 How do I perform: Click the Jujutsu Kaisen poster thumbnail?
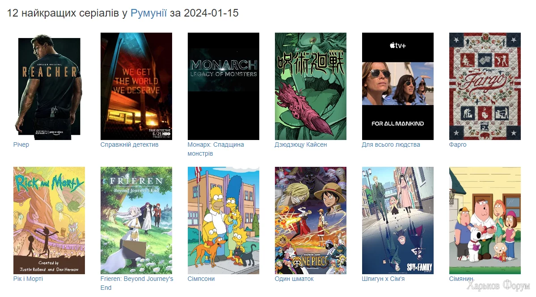click(311, 86)
